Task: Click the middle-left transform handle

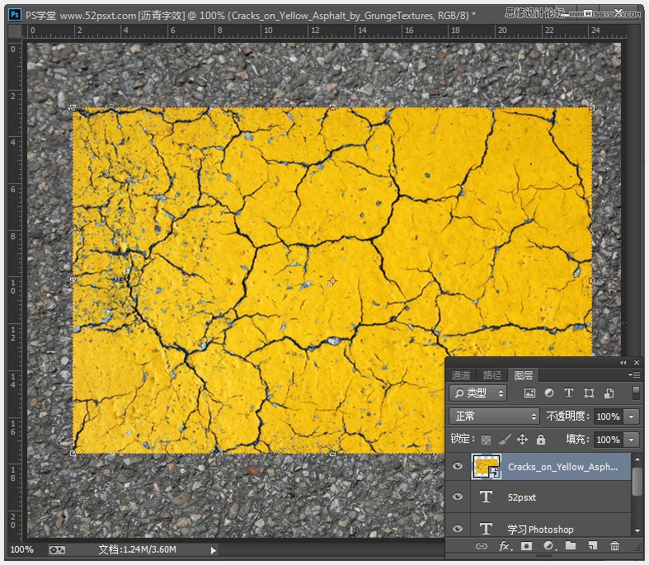Action: [x=73, y=280]
